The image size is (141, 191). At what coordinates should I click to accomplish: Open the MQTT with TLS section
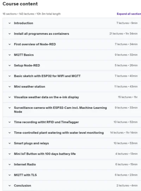(25, 175)
